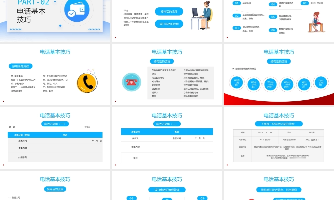Click the 处理意见 row label
Viewport: 334px width, 200px height.
click(x=23, y=157)
